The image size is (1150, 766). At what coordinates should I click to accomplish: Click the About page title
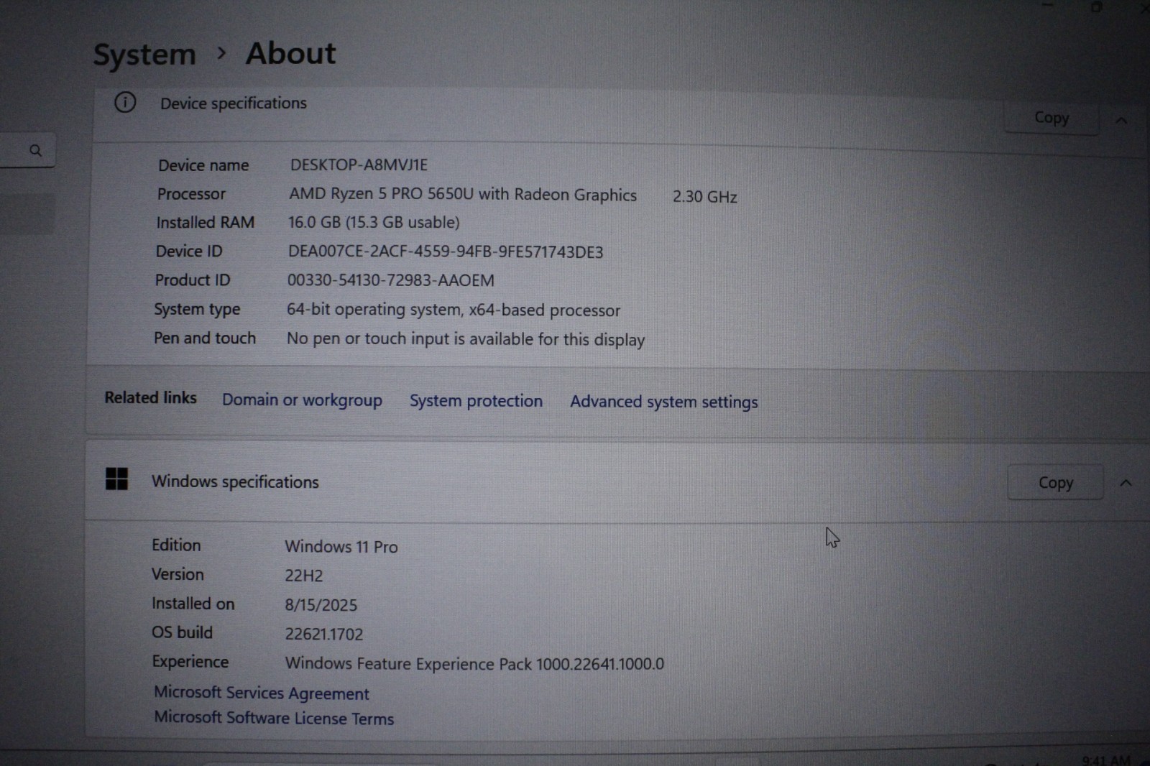tap(291, 54)
